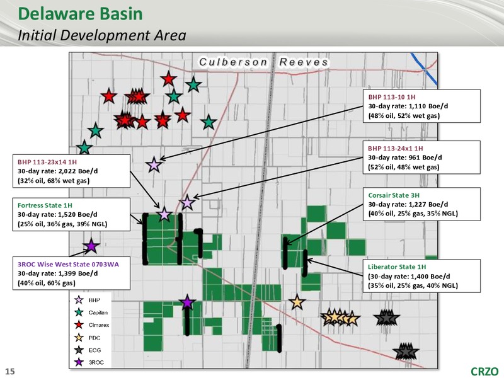The height and width of the screenshot is (378, 504).
Task: Click the Capitan star icon in legend
Action: click(x=79, y=312)
